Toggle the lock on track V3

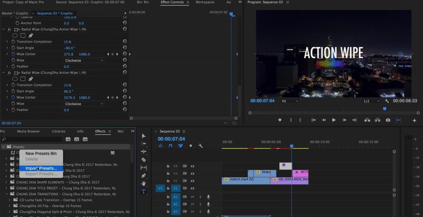pos(168,174)
